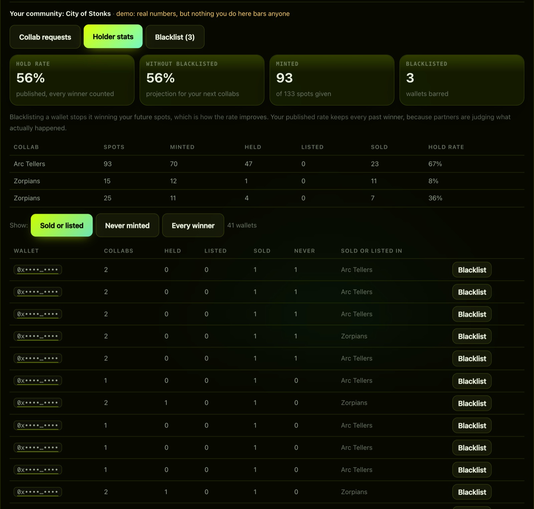Click the Minted 93 stat card

[x=332, y=80]
